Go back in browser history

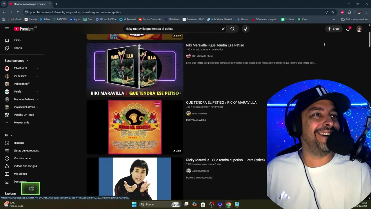click(4, 12)
